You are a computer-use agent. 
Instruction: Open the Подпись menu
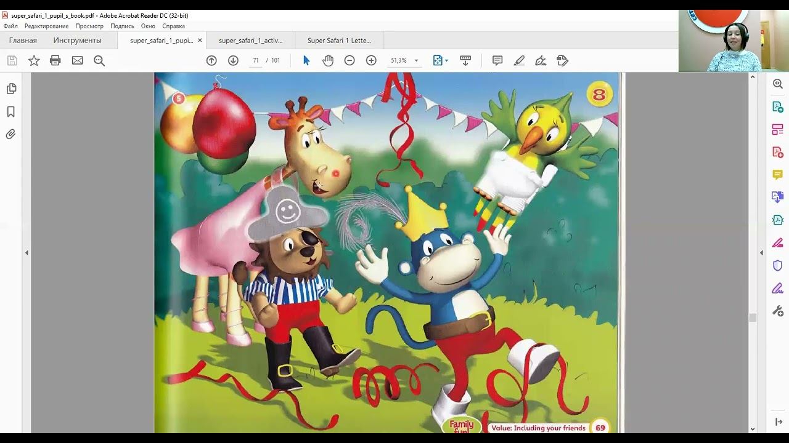pyautogui.click(x=122, y=26)
